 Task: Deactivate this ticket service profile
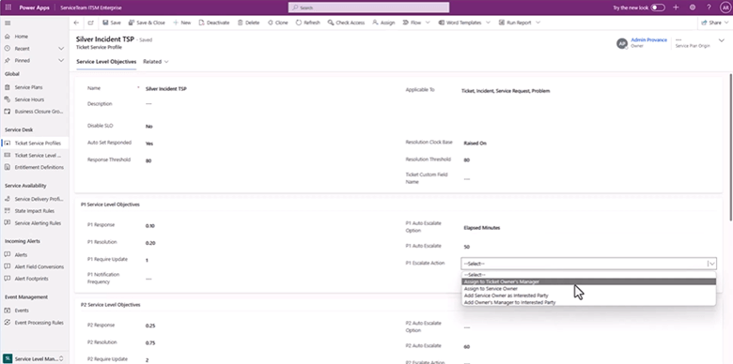pyautogui.click(x=214, y=23)
